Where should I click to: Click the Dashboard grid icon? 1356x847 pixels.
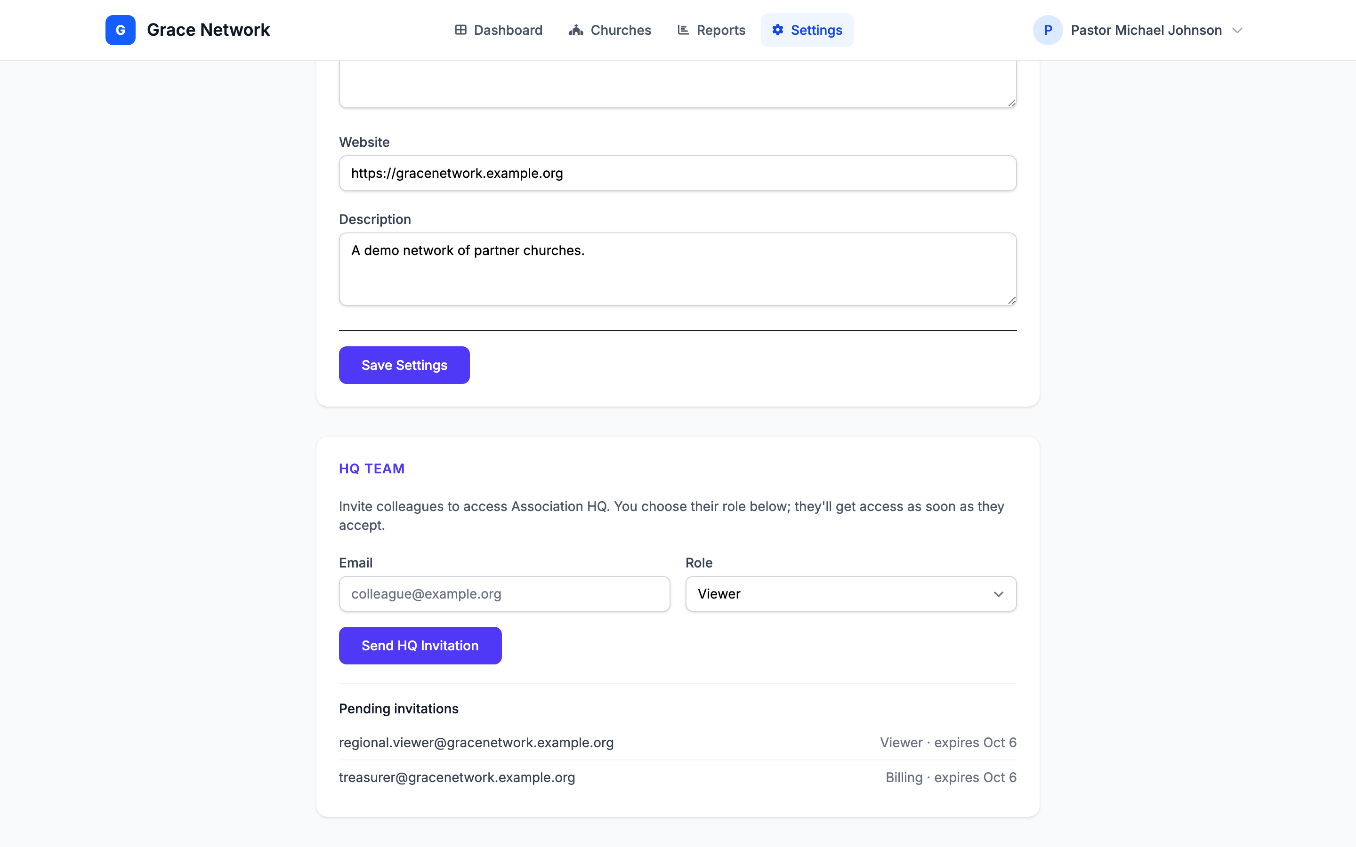(x=460, y=30)
